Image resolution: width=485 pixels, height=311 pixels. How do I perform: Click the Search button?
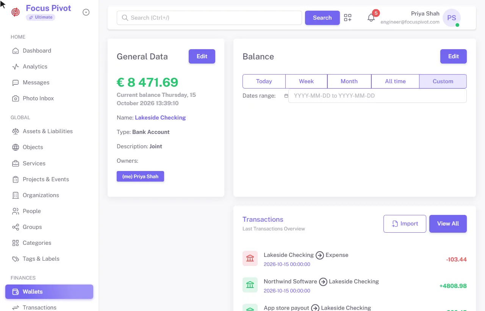tap(322, 18)
